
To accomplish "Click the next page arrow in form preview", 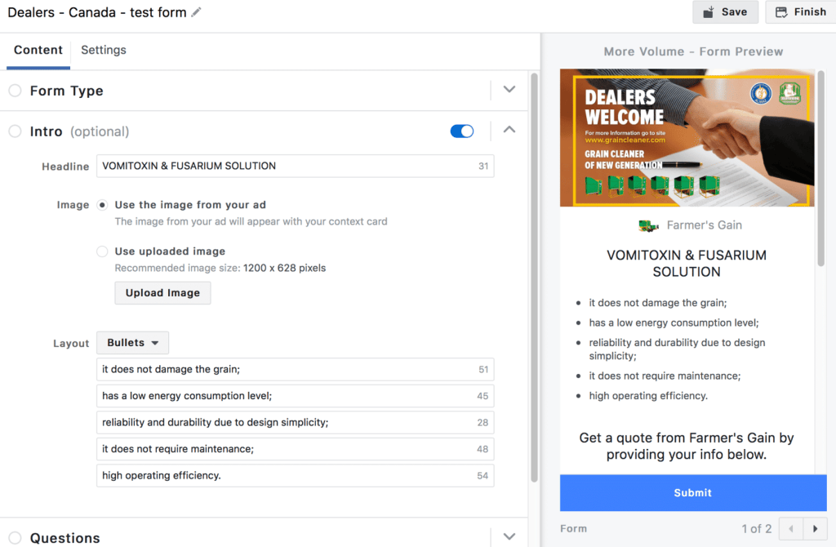I will click(x=815, y=528).
